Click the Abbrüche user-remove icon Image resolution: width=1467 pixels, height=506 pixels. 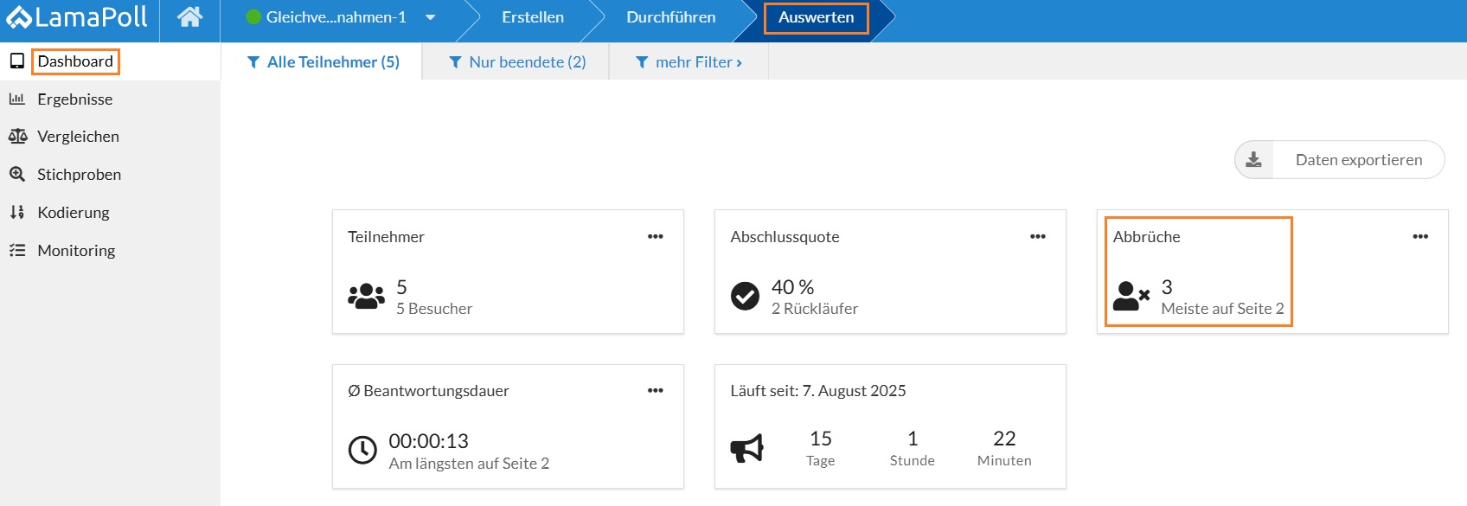[x=1131, y=296]
